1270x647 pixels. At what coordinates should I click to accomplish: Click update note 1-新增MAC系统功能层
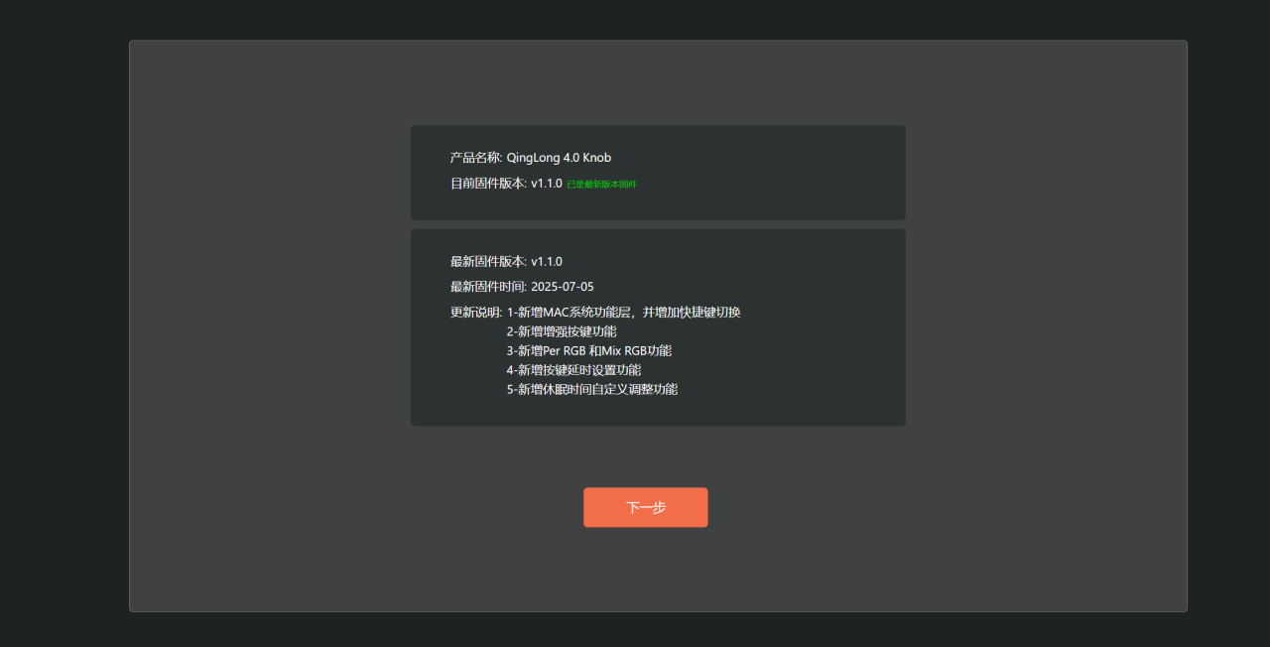[623, 313]
